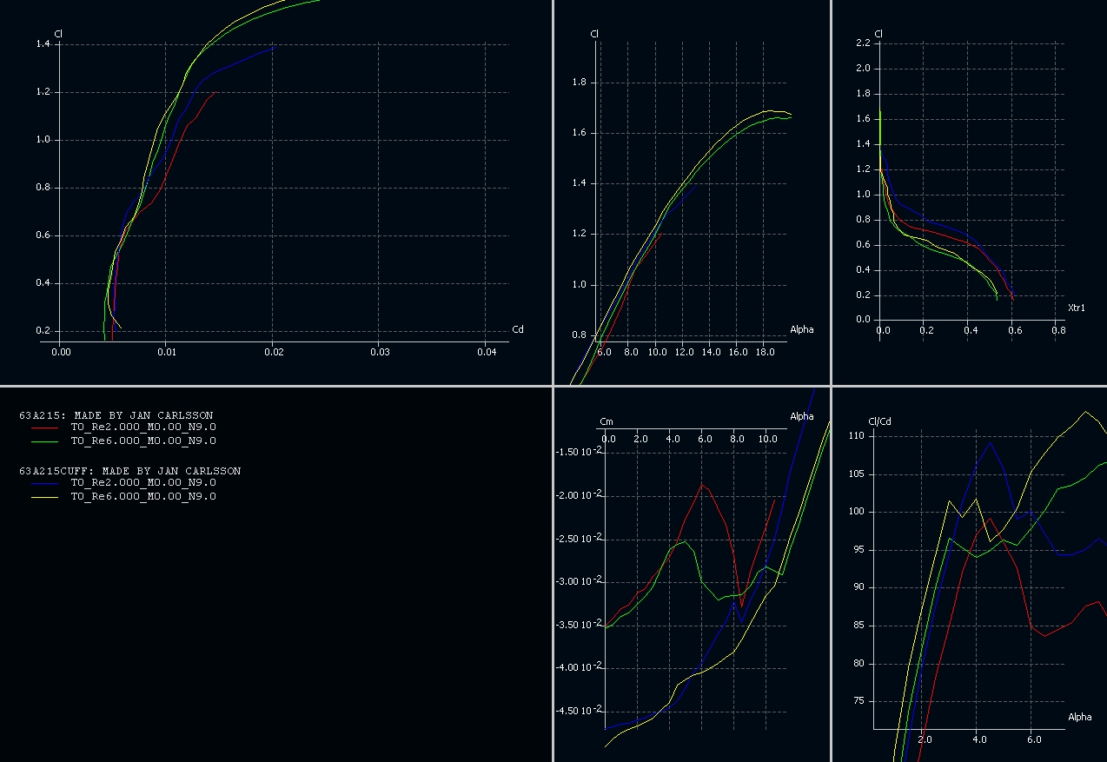
Task: Click the blue curve's peak in the Cl/Cd graph
Action: click(990, 443)
